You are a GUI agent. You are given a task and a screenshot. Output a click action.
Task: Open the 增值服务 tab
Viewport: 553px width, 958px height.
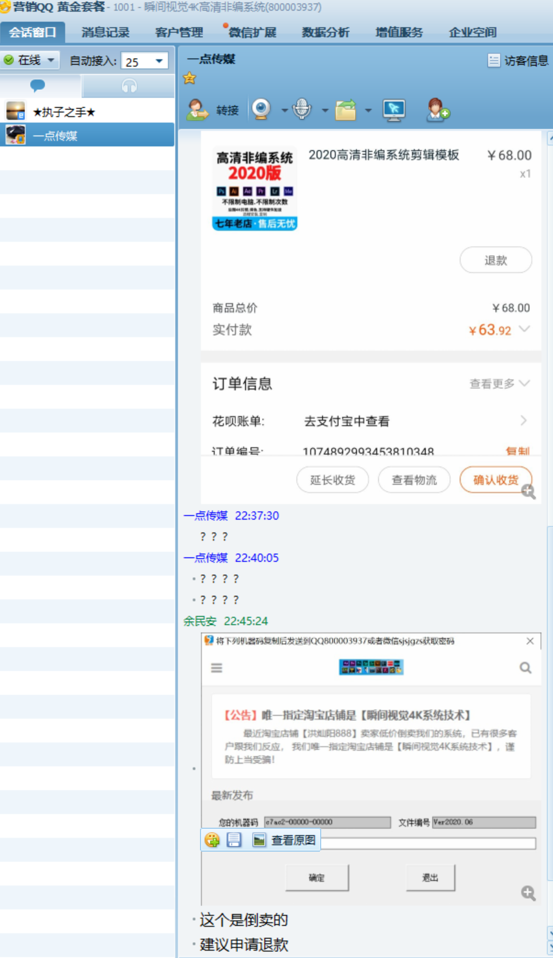(399, 32)
